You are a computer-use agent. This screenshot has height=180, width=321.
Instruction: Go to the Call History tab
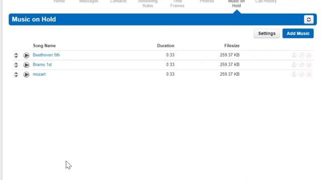click(266, 1)
